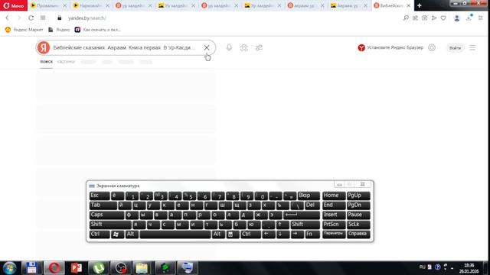The width and height of the screenshot is (490, 275).
Task: Open image search by picture icon
Action: (x=243, y=47)
